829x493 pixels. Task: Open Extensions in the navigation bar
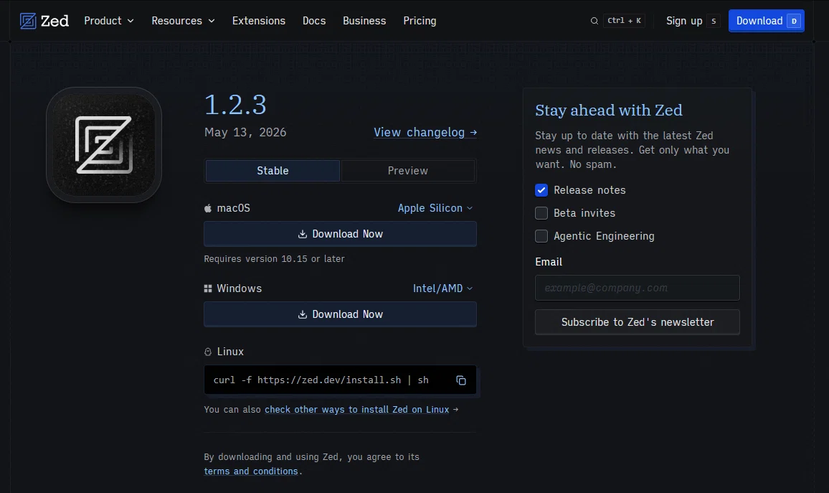point(259,21)
